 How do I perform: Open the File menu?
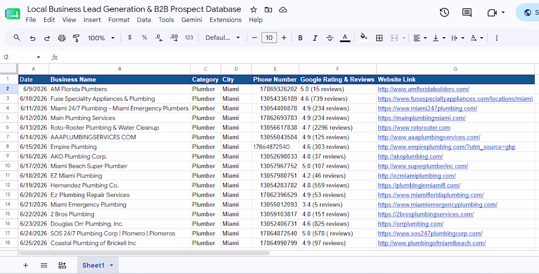[30, 20]
